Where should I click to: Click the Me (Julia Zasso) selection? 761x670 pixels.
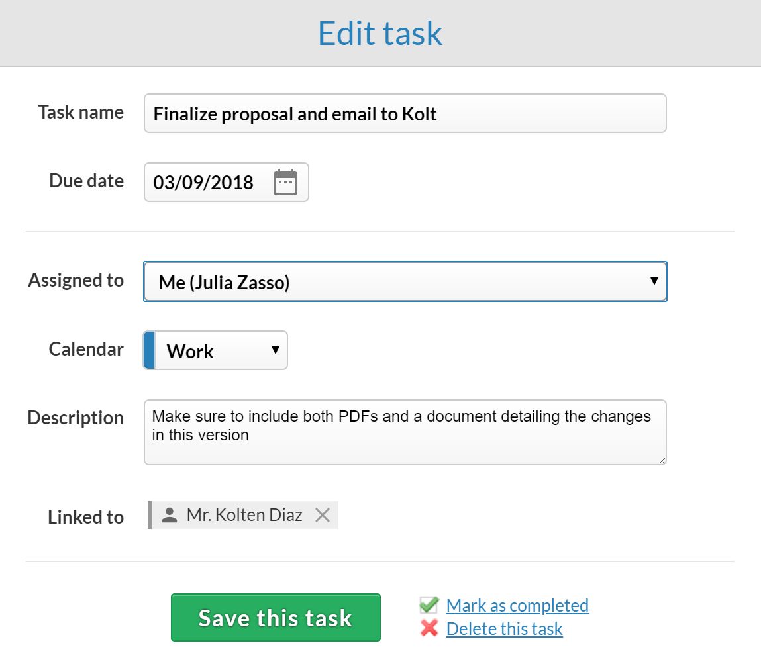[x=225, y=282]
